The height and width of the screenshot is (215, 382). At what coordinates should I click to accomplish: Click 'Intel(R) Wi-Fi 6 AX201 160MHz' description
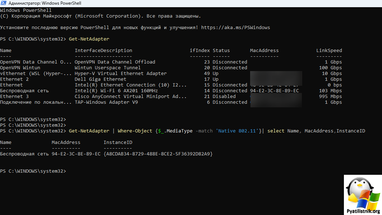116,91
